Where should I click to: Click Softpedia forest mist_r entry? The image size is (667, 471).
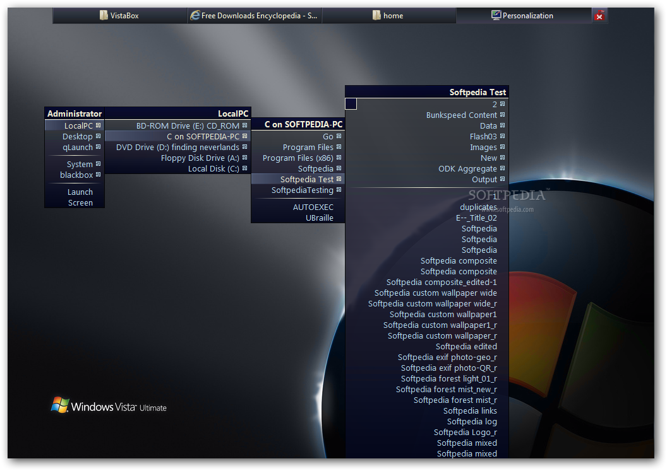click(427, 400)
